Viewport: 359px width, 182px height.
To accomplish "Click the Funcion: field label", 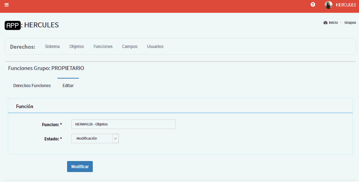I will coord(52,124).
